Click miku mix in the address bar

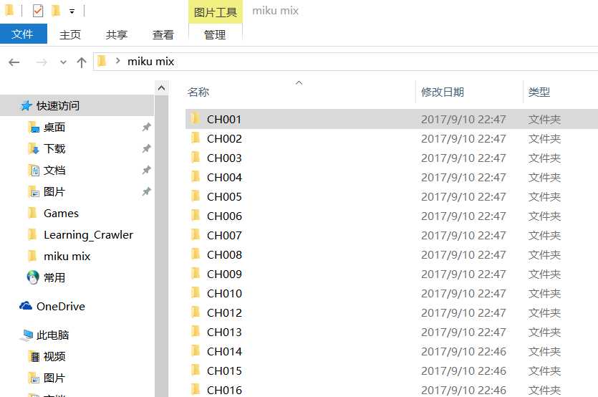pos(150,62)
